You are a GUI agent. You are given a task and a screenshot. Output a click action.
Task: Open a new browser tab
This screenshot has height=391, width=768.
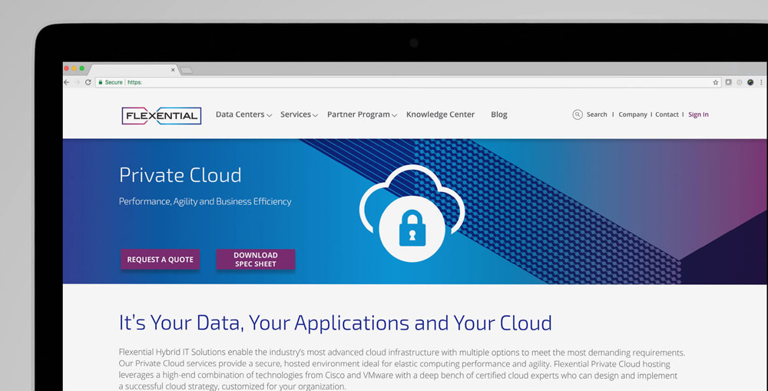186,71
